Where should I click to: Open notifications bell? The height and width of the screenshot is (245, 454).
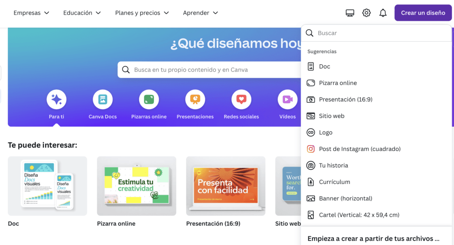[383, 13]
